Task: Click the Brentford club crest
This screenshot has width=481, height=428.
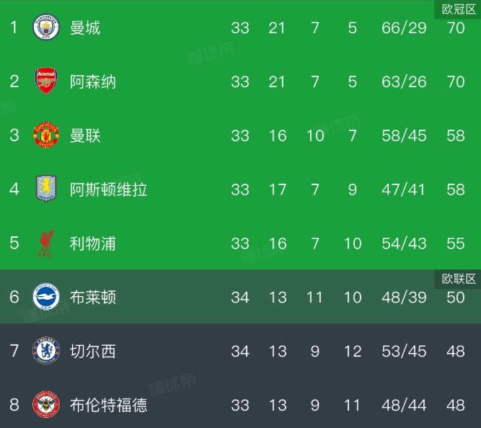Action: coord(45,406)
